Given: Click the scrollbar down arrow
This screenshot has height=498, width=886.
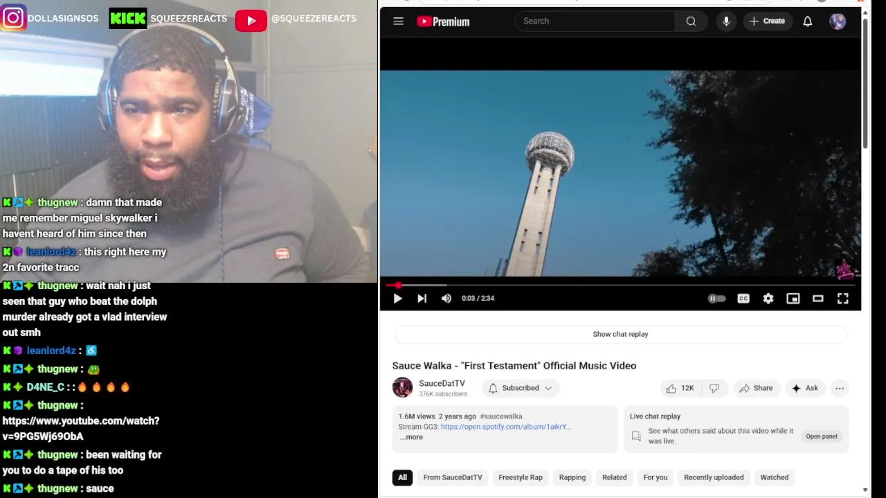Looking at the screenshot, I should point(865,490).
